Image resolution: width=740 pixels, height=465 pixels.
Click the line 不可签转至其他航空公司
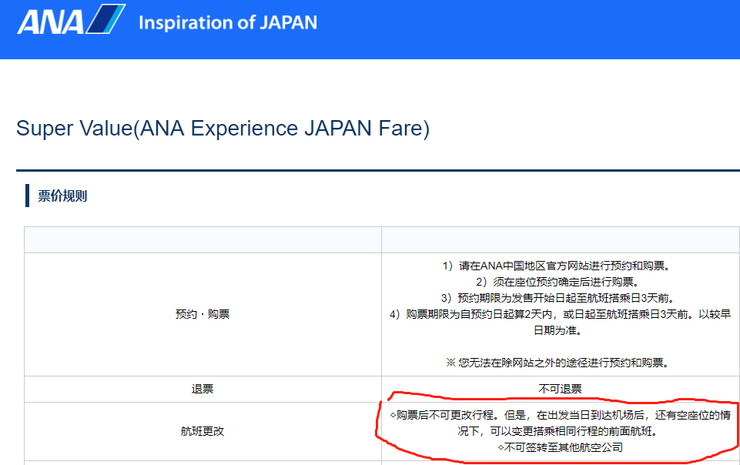click(x=560, y=447)
